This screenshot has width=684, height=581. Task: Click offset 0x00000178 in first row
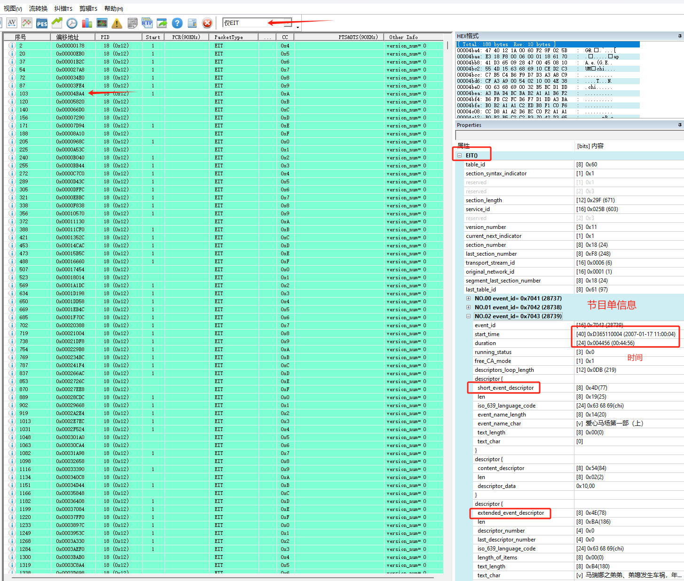(x=71, y=46)
